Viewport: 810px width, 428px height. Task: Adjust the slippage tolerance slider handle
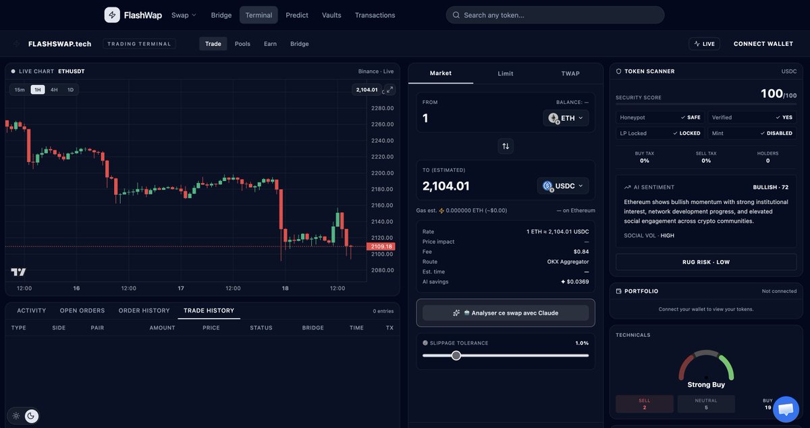tap(456, 355)
